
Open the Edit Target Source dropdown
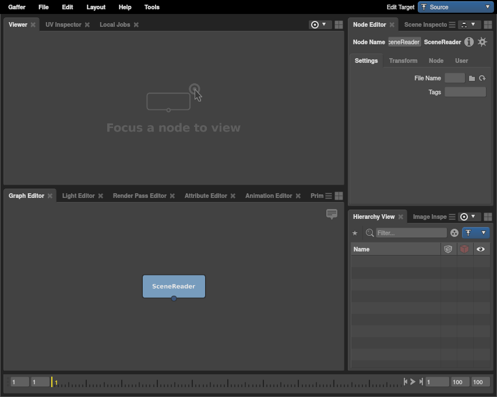click(456, 7)
